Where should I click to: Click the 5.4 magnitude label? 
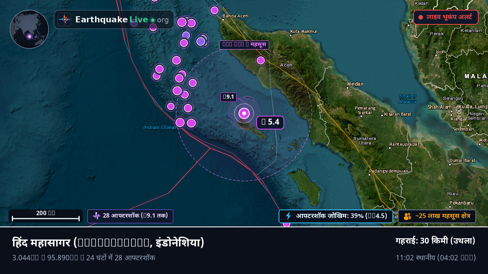270,122
